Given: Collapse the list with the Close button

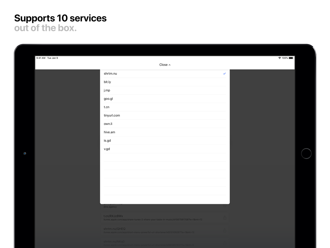Looking at the screenshot, I should tap(165, 65).
